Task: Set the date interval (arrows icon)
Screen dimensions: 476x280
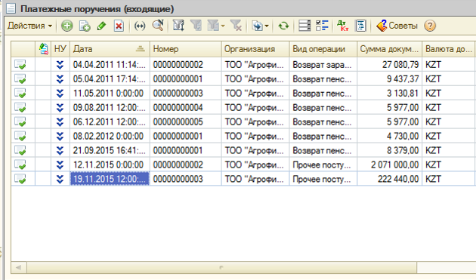Action: click(x=140, y=26)
